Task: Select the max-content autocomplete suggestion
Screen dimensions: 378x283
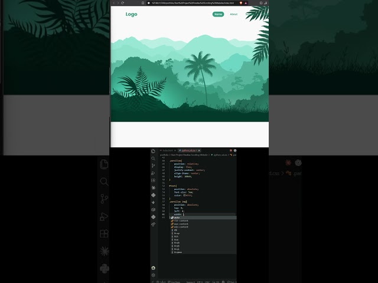Action: point(203,224)
